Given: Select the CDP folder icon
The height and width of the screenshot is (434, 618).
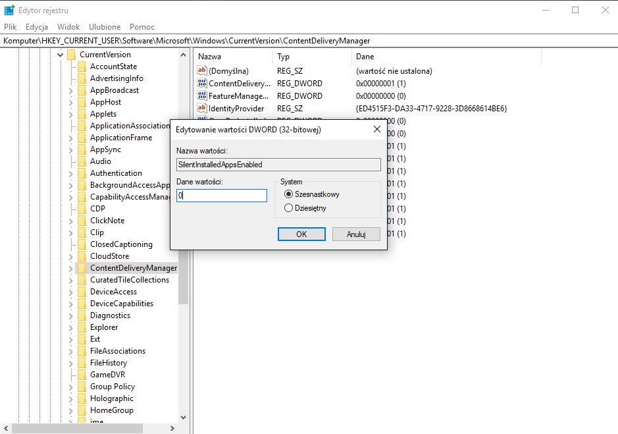Looking at the screenshot, I should point(82,208).
